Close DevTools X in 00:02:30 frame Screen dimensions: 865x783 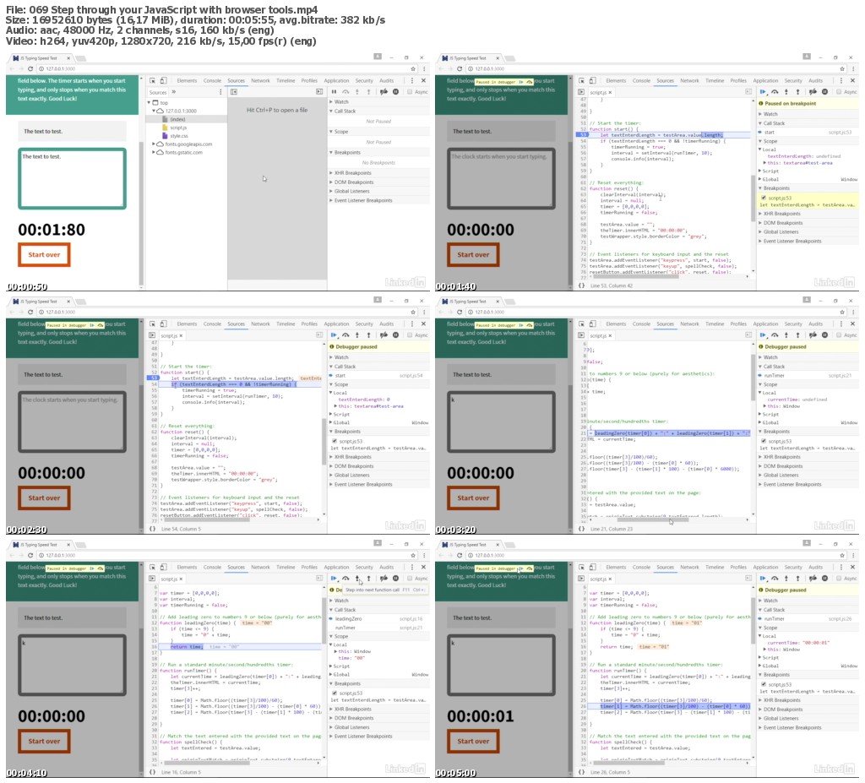[424, 324]
